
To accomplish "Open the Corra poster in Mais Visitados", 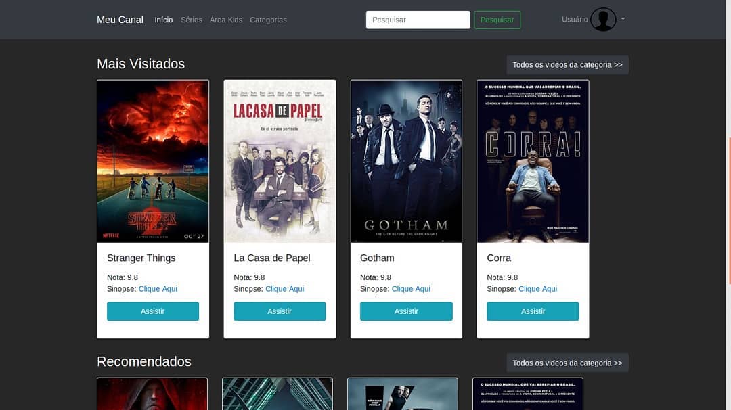I will (533, 161).
